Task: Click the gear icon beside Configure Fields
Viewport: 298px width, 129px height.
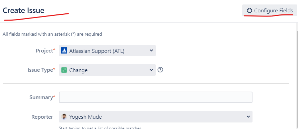Action: (249, 11)
